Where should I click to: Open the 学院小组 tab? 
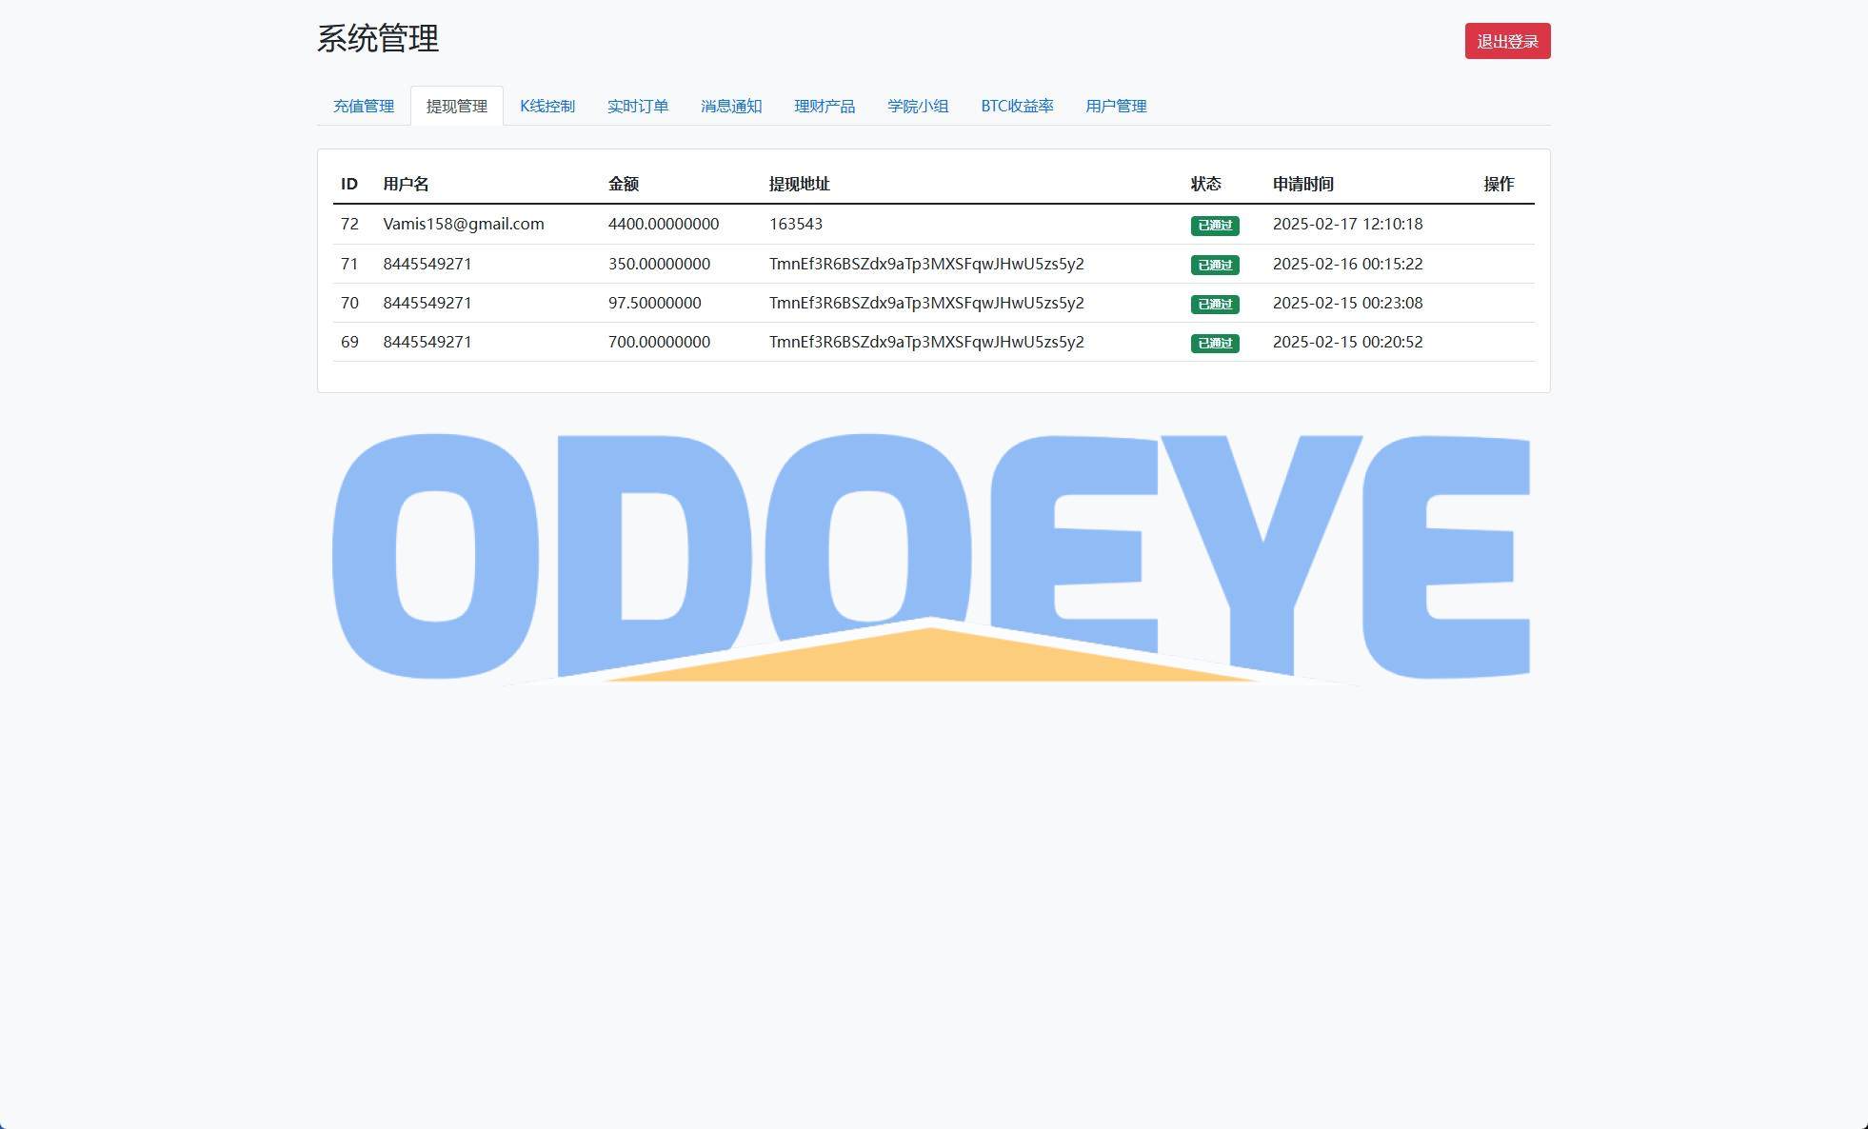(917, 106)
